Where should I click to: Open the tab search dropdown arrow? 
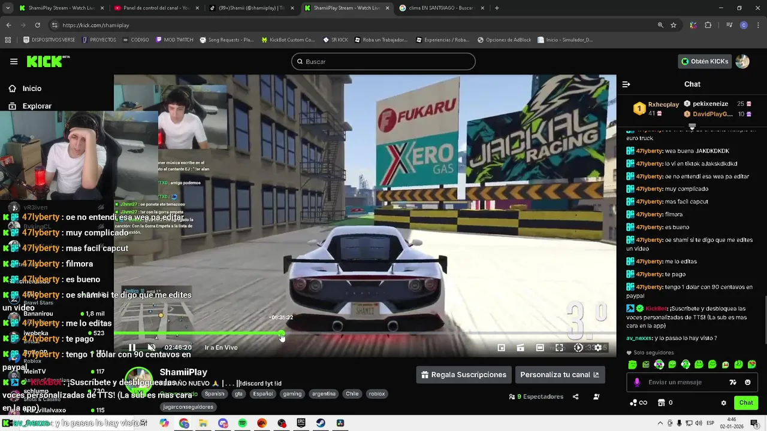click(x=8, y=8)
